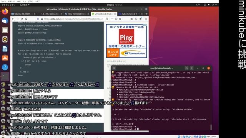Show Firefox sidebars
Image resolution: width=246 pixels, height=138 pixels.
[x=136, y=19]
